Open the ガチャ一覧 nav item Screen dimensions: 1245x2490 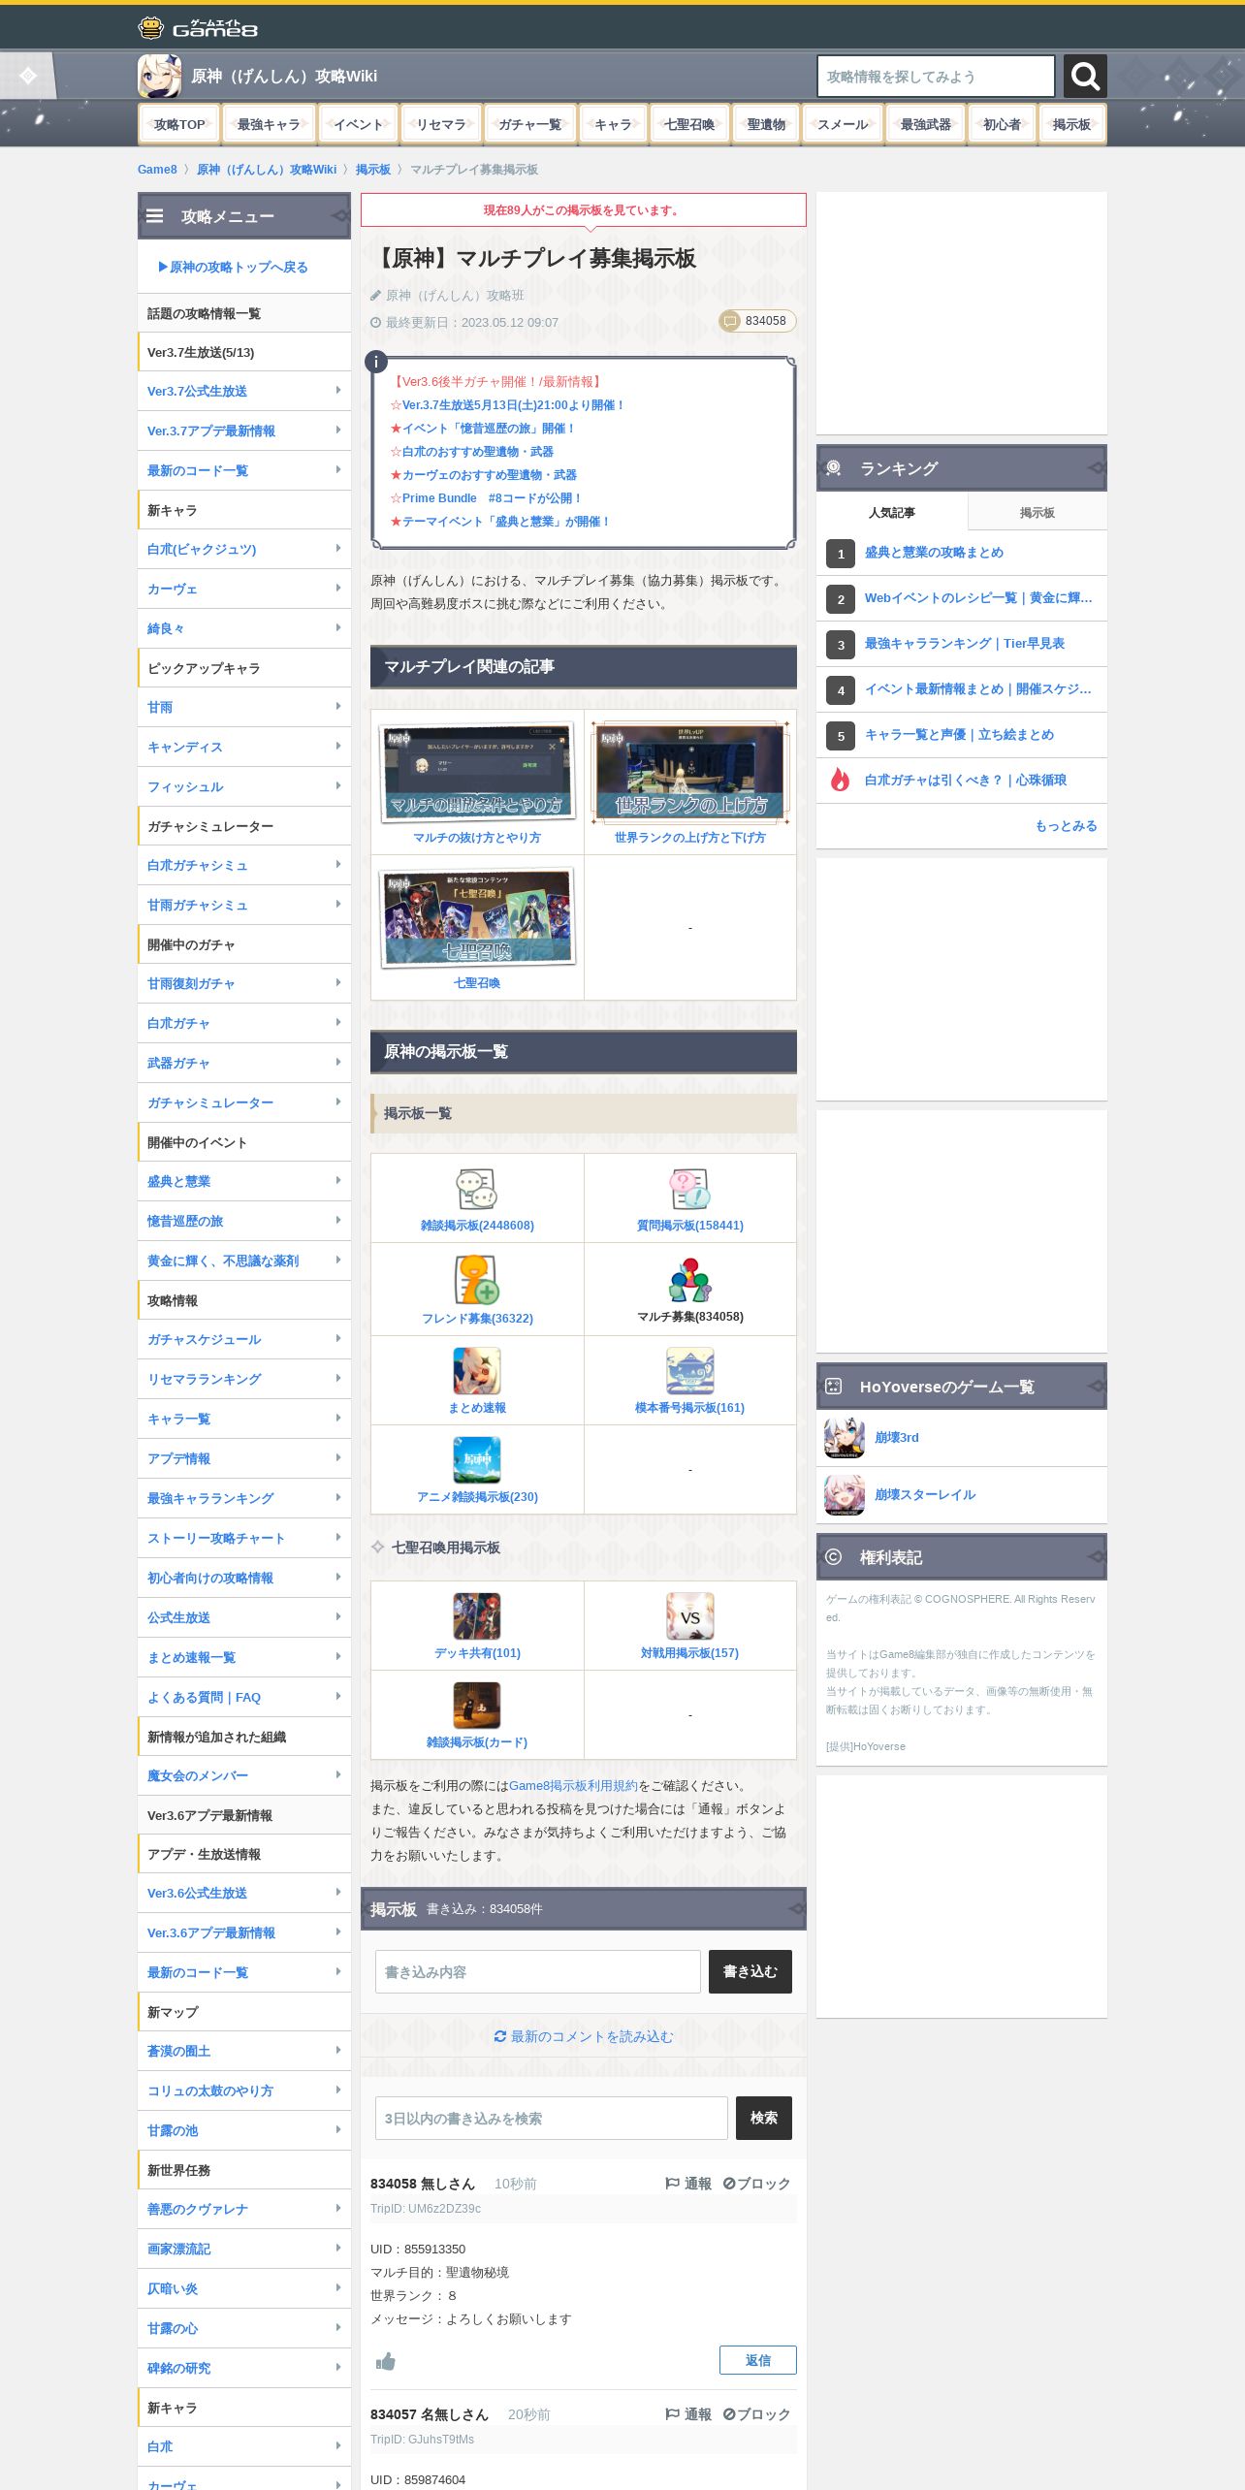pos(529,124)
